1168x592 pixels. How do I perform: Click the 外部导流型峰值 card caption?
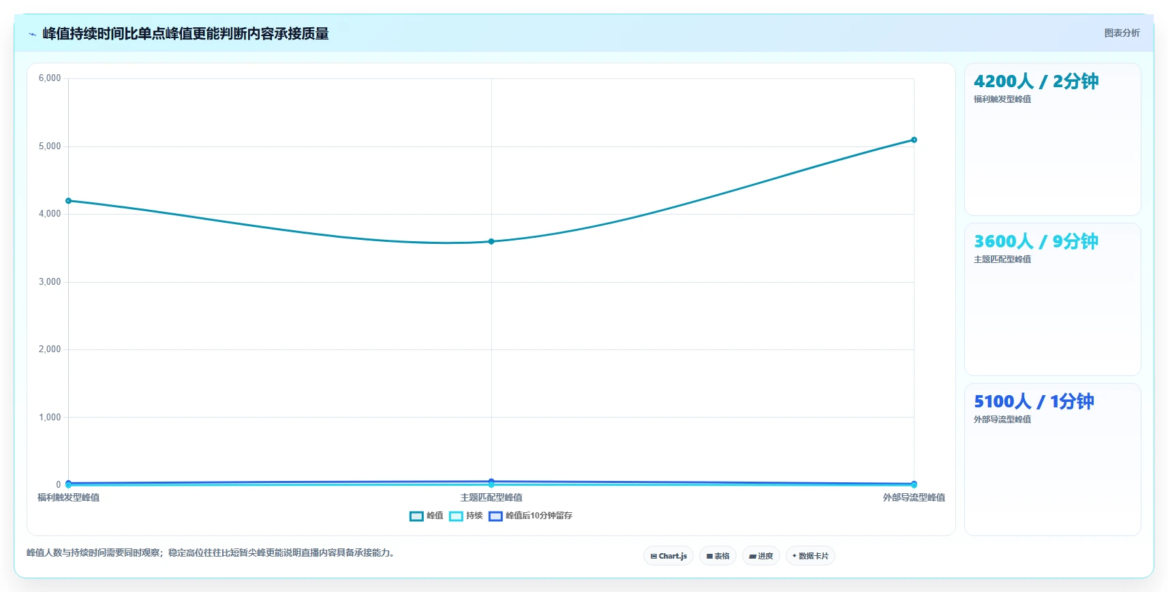[1002, 420]
